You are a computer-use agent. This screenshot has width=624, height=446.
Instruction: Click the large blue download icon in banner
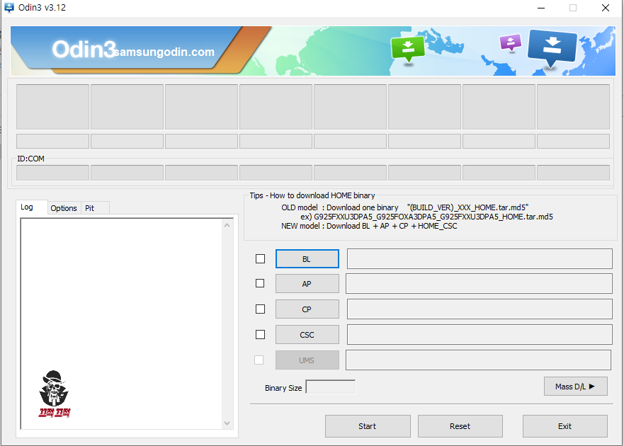tap(552, 49)
